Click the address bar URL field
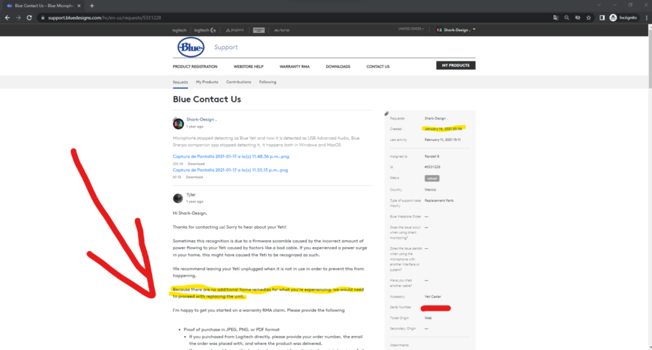 pyautogui.click(x=291, y=18)
